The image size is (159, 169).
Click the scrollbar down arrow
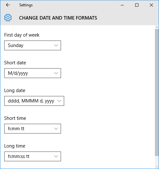(x=157, y=167)
